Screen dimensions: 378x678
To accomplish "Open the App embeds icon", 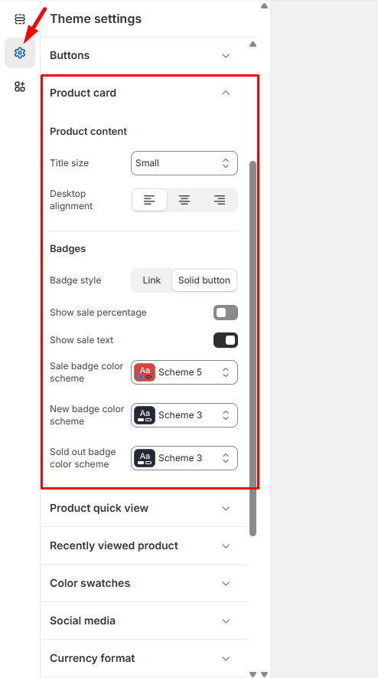I will pos(20,87).
